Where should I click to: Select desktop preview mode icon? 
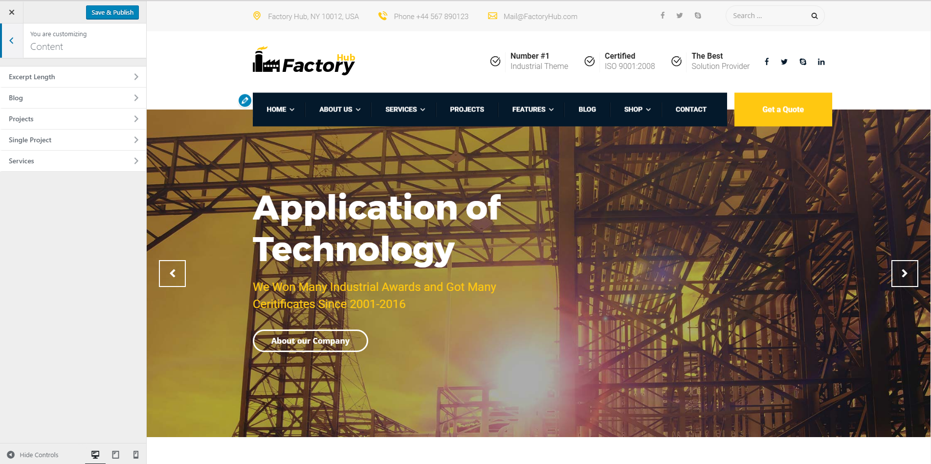tap(95, 455)
